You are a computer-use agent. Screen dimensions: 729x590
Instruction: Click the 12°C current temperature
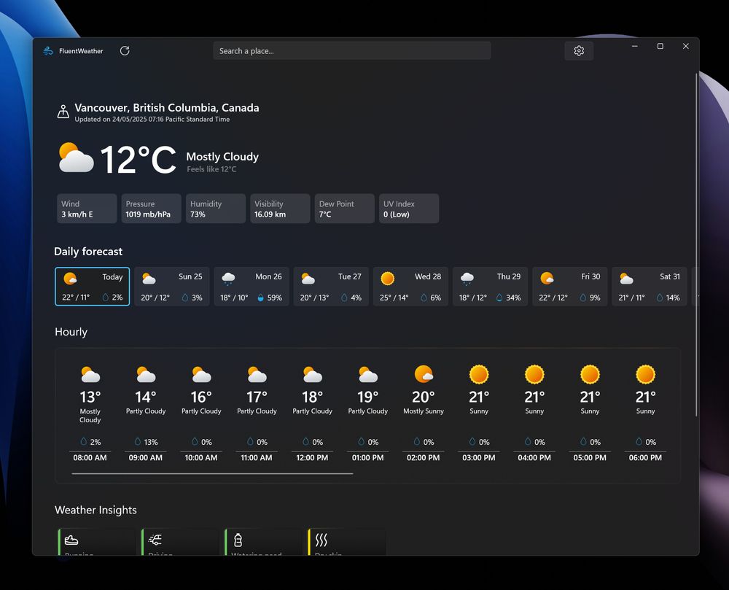point(138,160)
